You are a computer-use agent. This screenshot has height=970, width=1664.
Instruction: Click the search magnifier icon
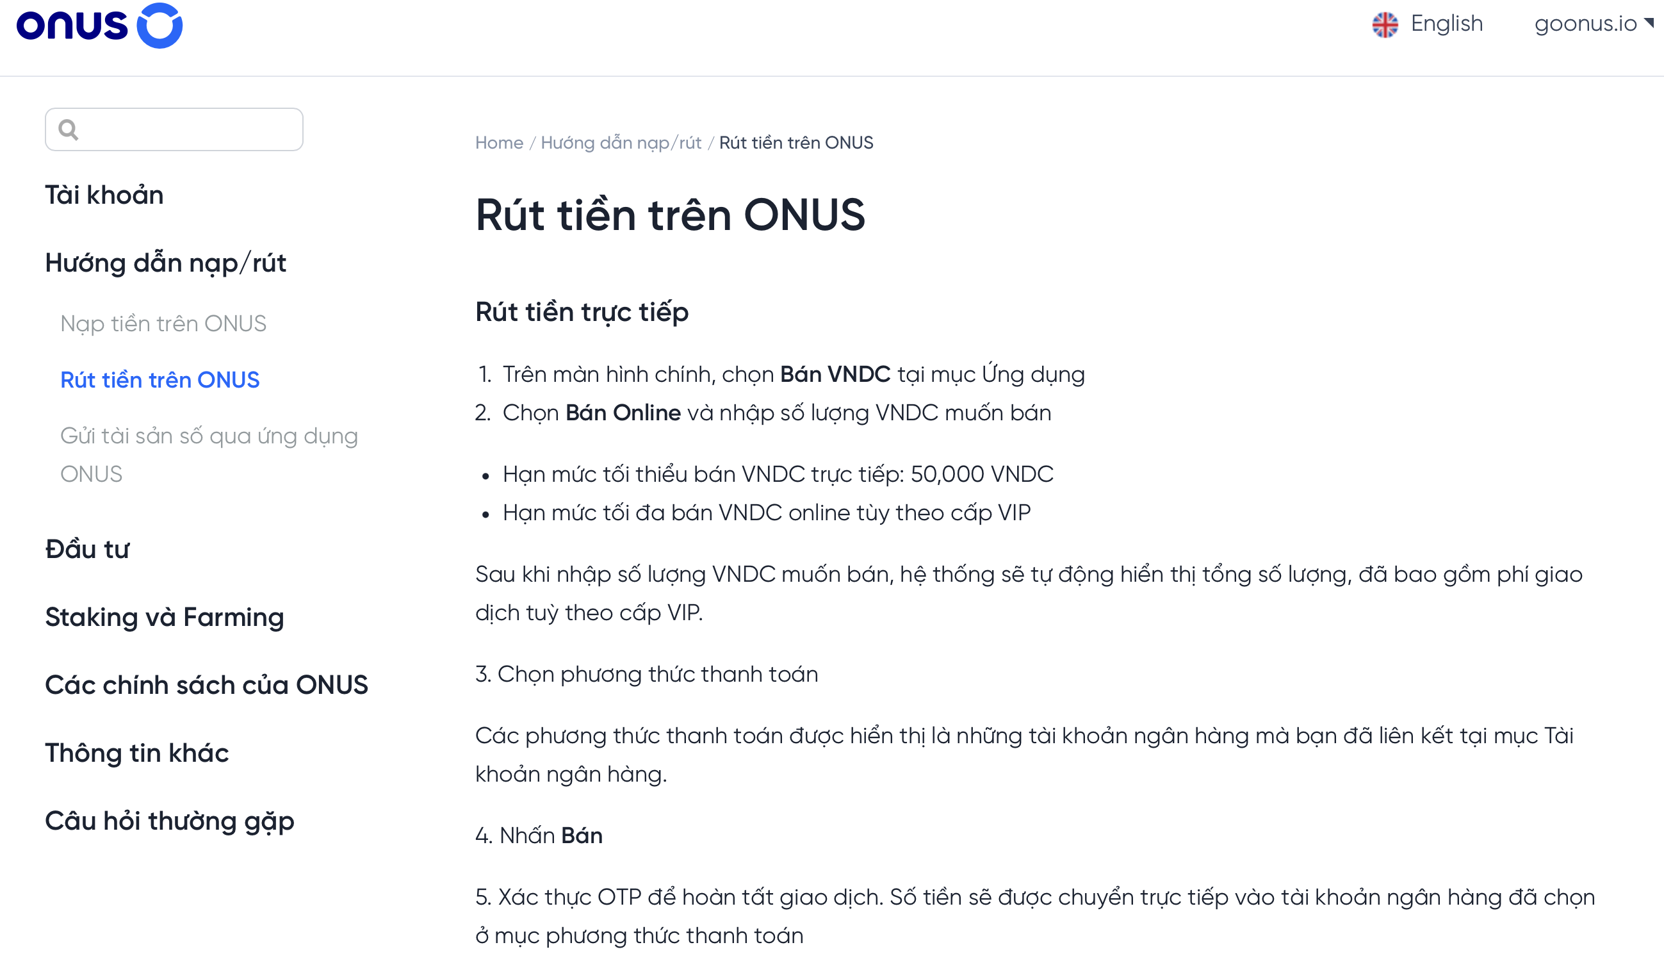[x=68, y=129]
